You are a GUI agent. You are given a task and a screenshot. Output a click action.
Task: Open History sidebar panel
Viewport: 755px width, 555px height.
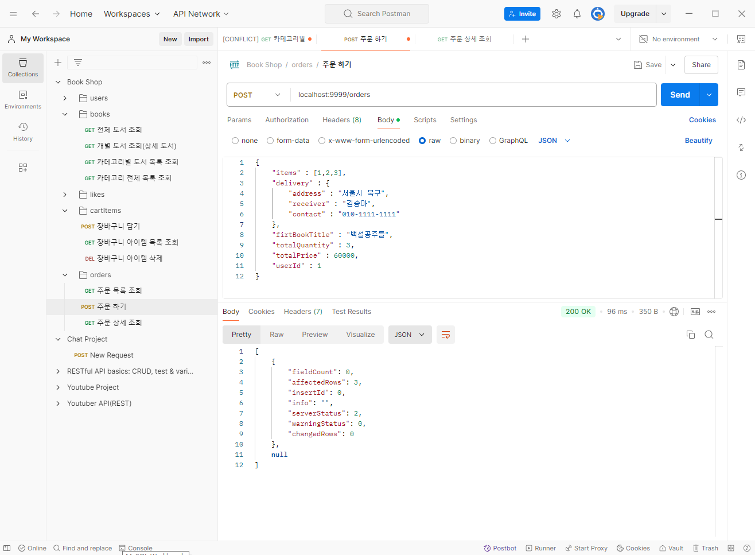[x=23, y=132]
